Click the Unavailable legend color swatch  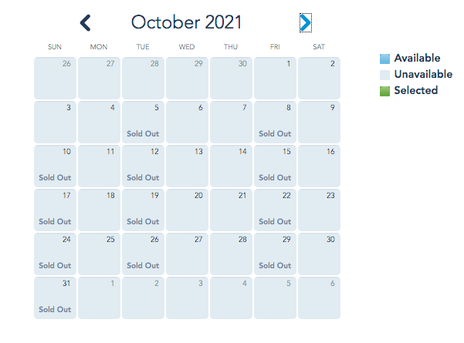tap(384, 75)
